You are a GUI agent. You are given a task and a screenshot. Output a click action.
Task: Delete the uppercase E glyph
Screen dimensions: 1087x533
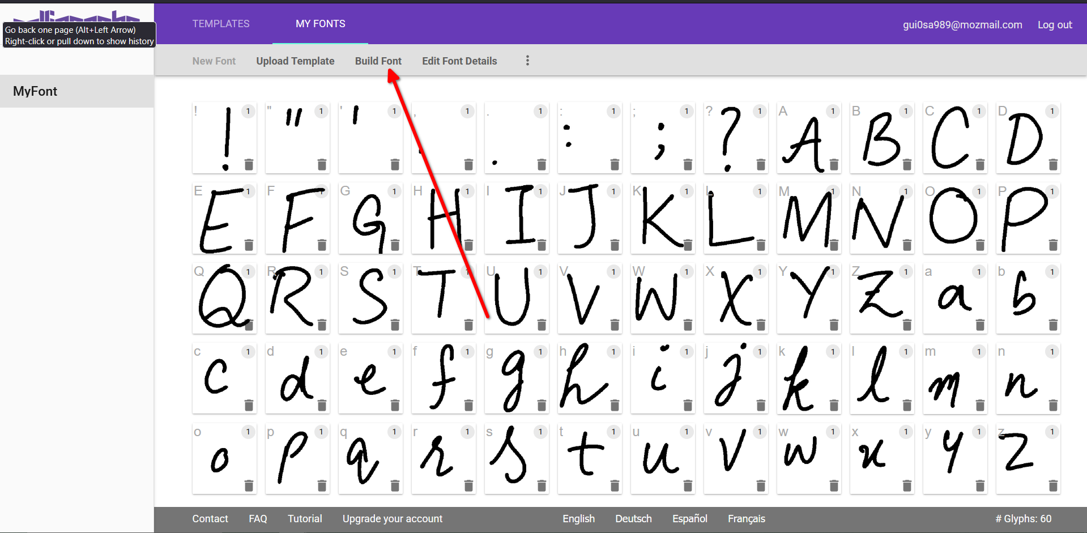coord(249,245)
